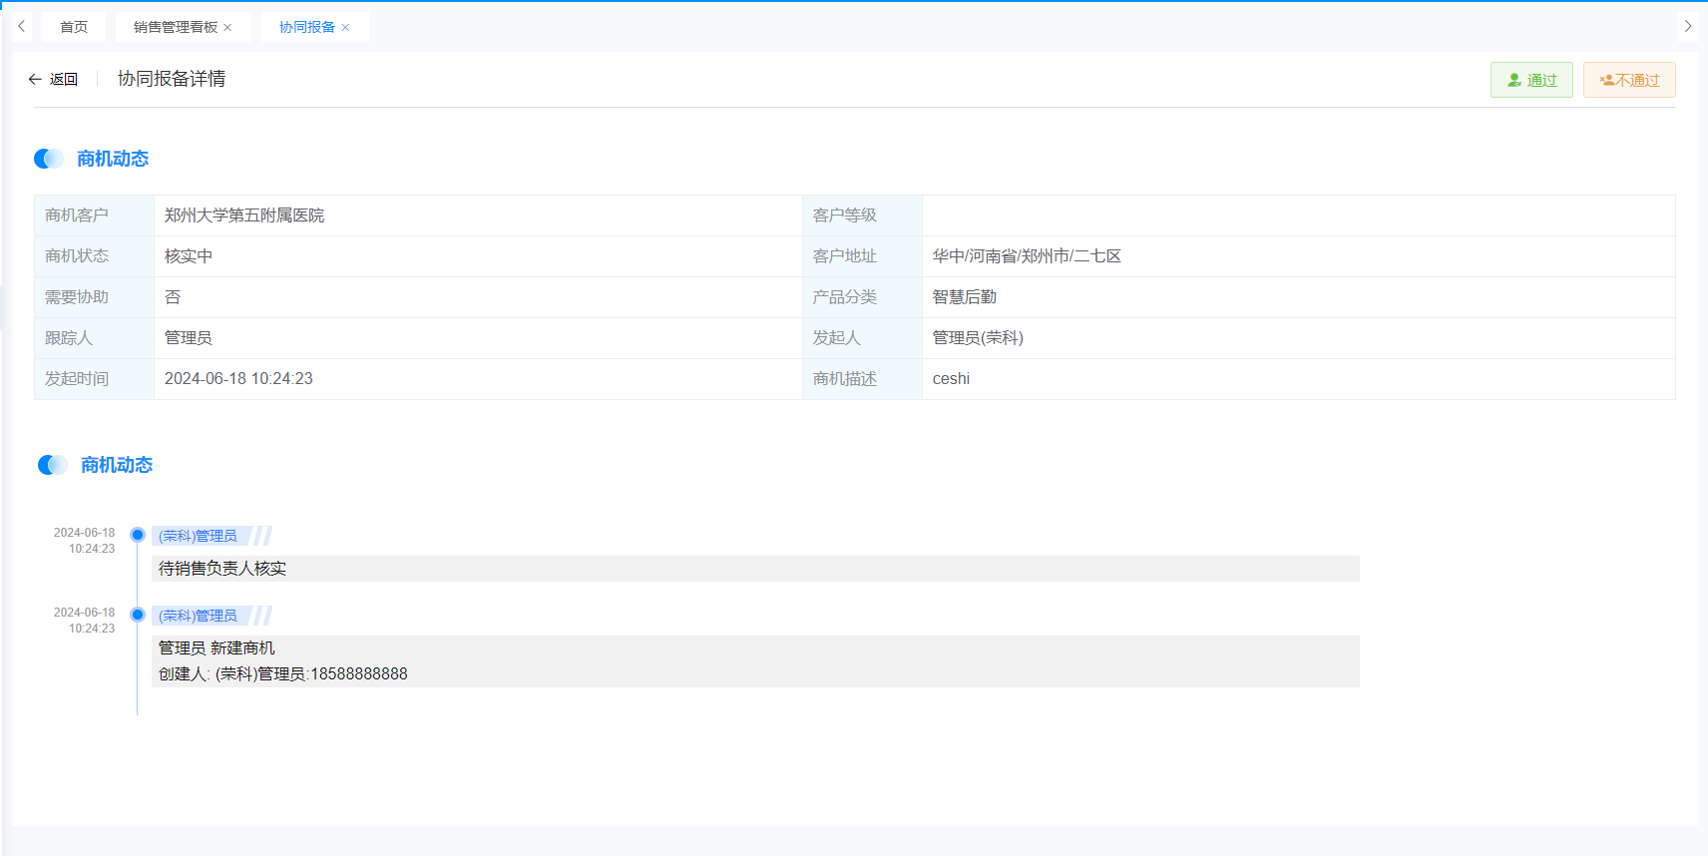
Task: Close the 协同报备 tab
Action: [345, 28]
